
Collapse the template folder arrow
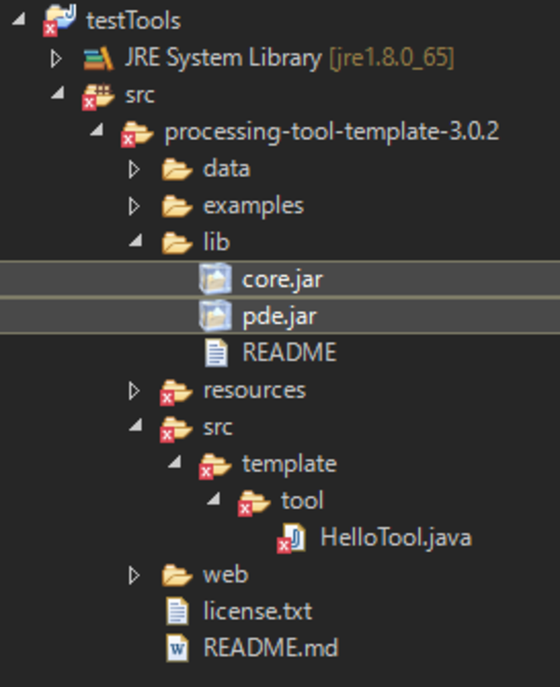click(x=175, y=463)
